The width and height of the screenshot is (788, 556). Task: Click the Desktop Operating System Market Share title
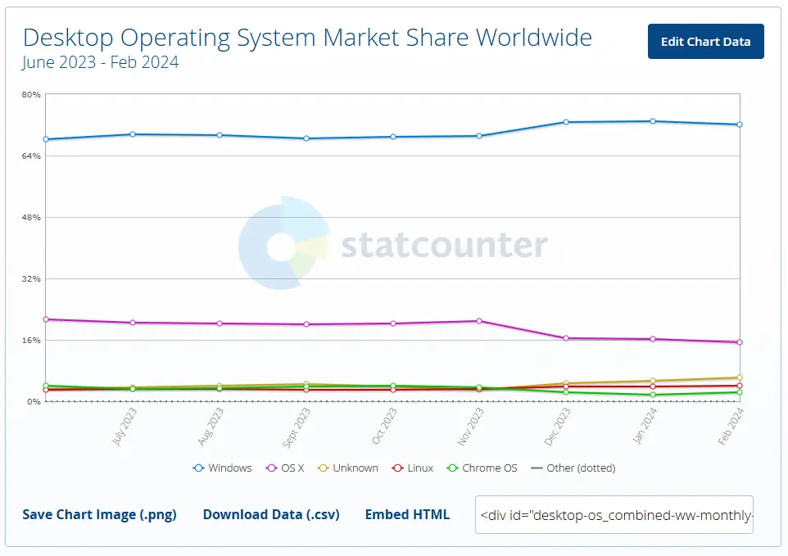click(307, 38)
